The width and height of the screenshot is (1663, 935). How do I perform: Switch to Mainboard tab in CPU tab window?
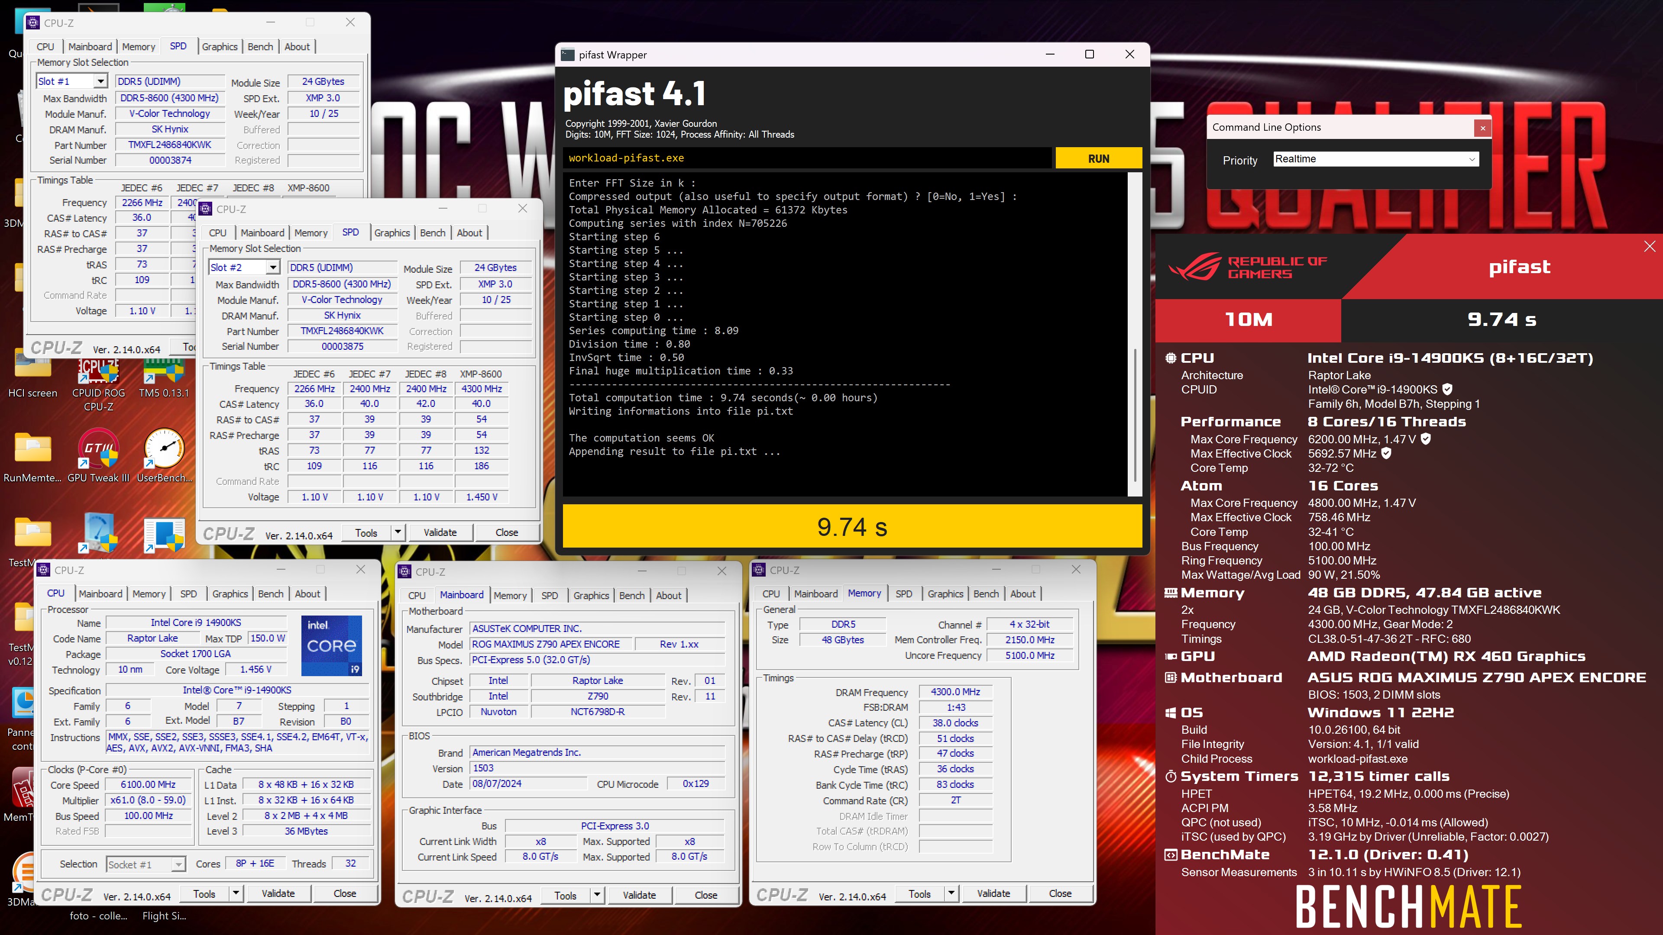pyautogui.click(x=100, y=593)
